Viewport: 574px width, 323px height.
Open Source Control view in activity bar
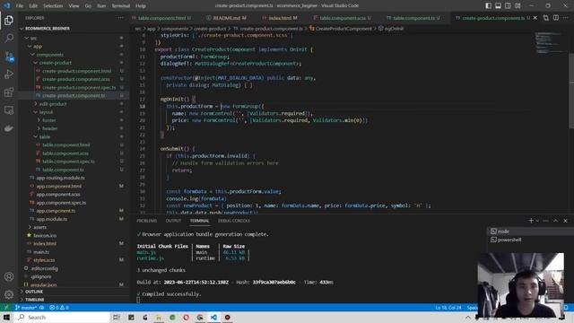9,56
